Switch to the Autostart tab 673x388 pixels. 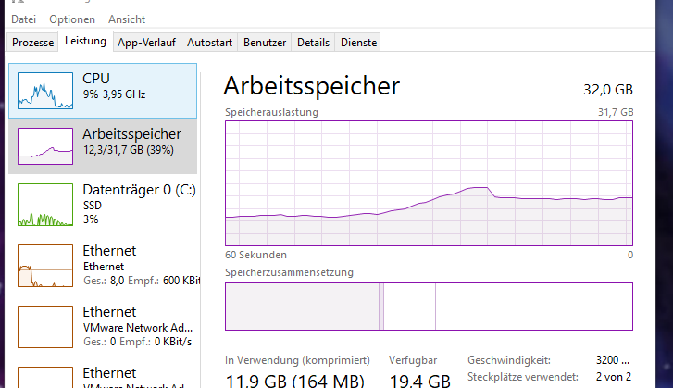(x=209, y=43)
